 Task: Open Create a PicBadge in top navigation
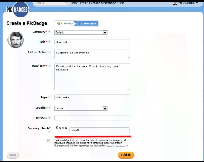103,3
